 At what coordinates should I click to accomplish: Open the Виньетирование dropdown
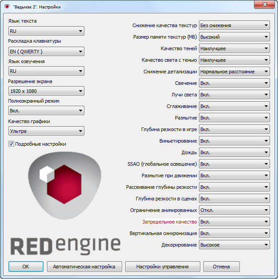(x=234, y=141)
